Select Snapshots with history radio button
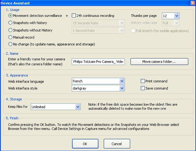 pos(11,23)
